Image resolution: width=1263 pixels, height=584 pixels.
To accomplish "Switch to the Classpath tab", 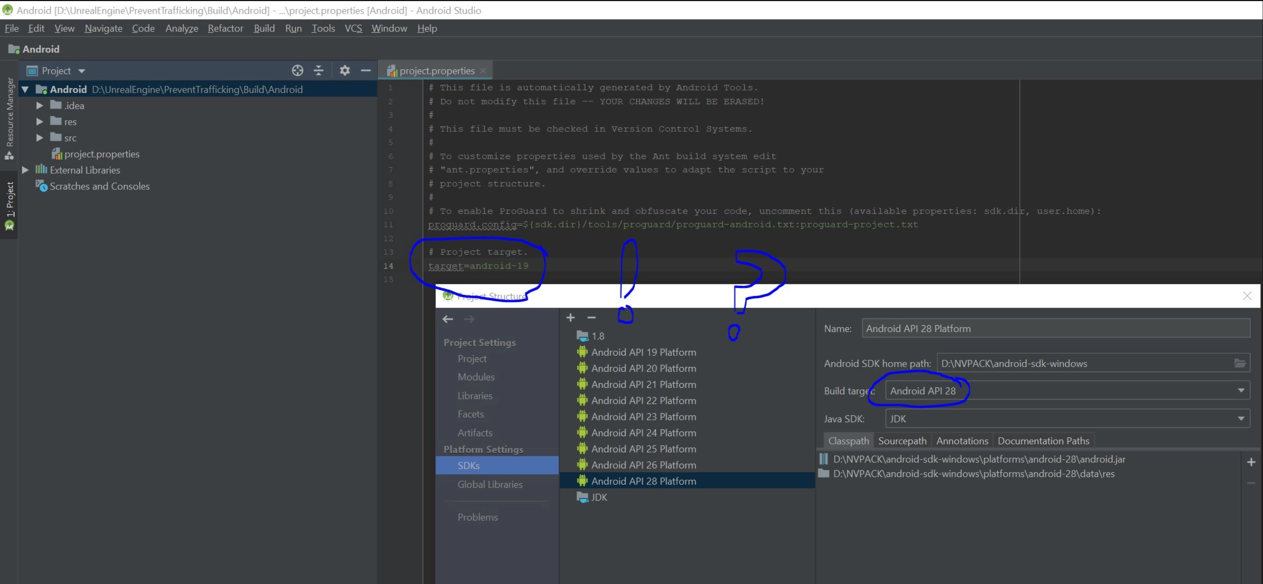I will tap(848, 440).
